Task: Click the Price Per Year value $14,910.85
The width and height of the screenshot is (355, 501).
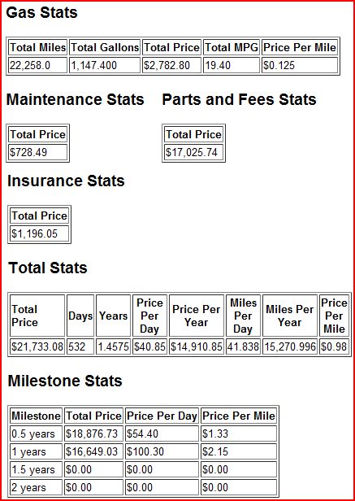Action: (x=197, y=346)
